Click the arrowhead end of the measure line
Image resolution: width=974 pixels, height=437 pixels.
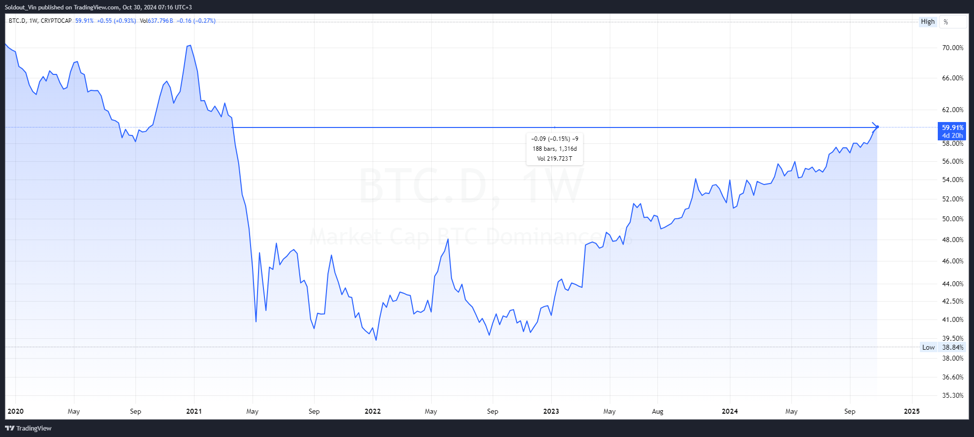876,127
